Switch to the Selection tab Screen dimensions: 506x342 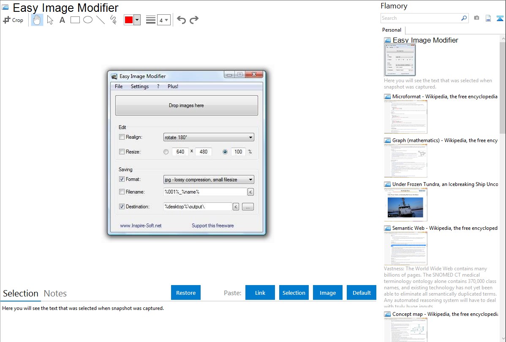(21, 294)
